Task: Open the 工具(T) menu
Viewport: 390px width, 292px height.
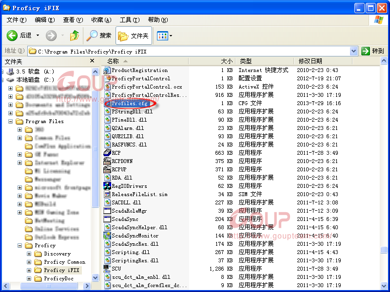Action: tap(130, 20)
